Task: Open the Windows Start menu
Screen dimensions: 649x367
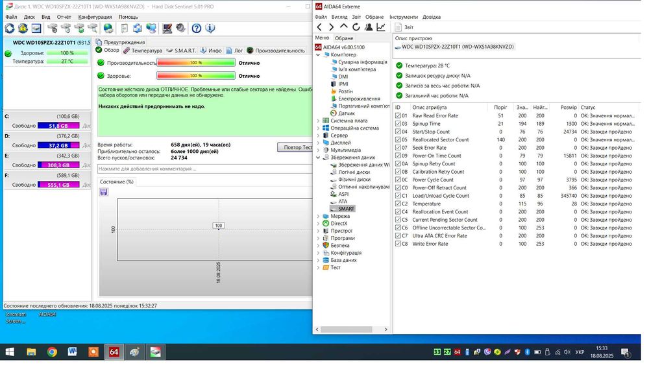Action: [10, 351]
